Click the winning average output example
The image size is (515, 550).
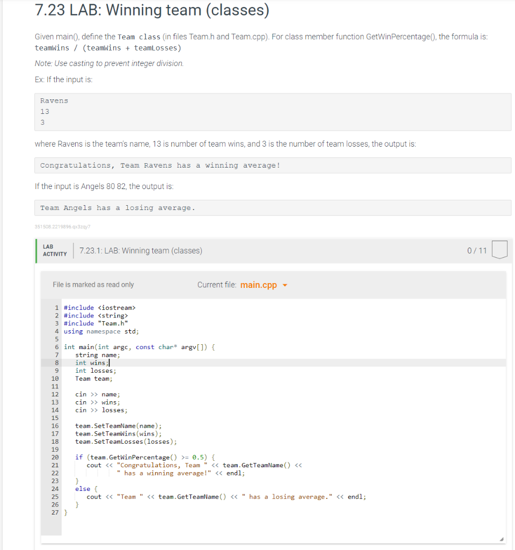click(x=273, y=165)
